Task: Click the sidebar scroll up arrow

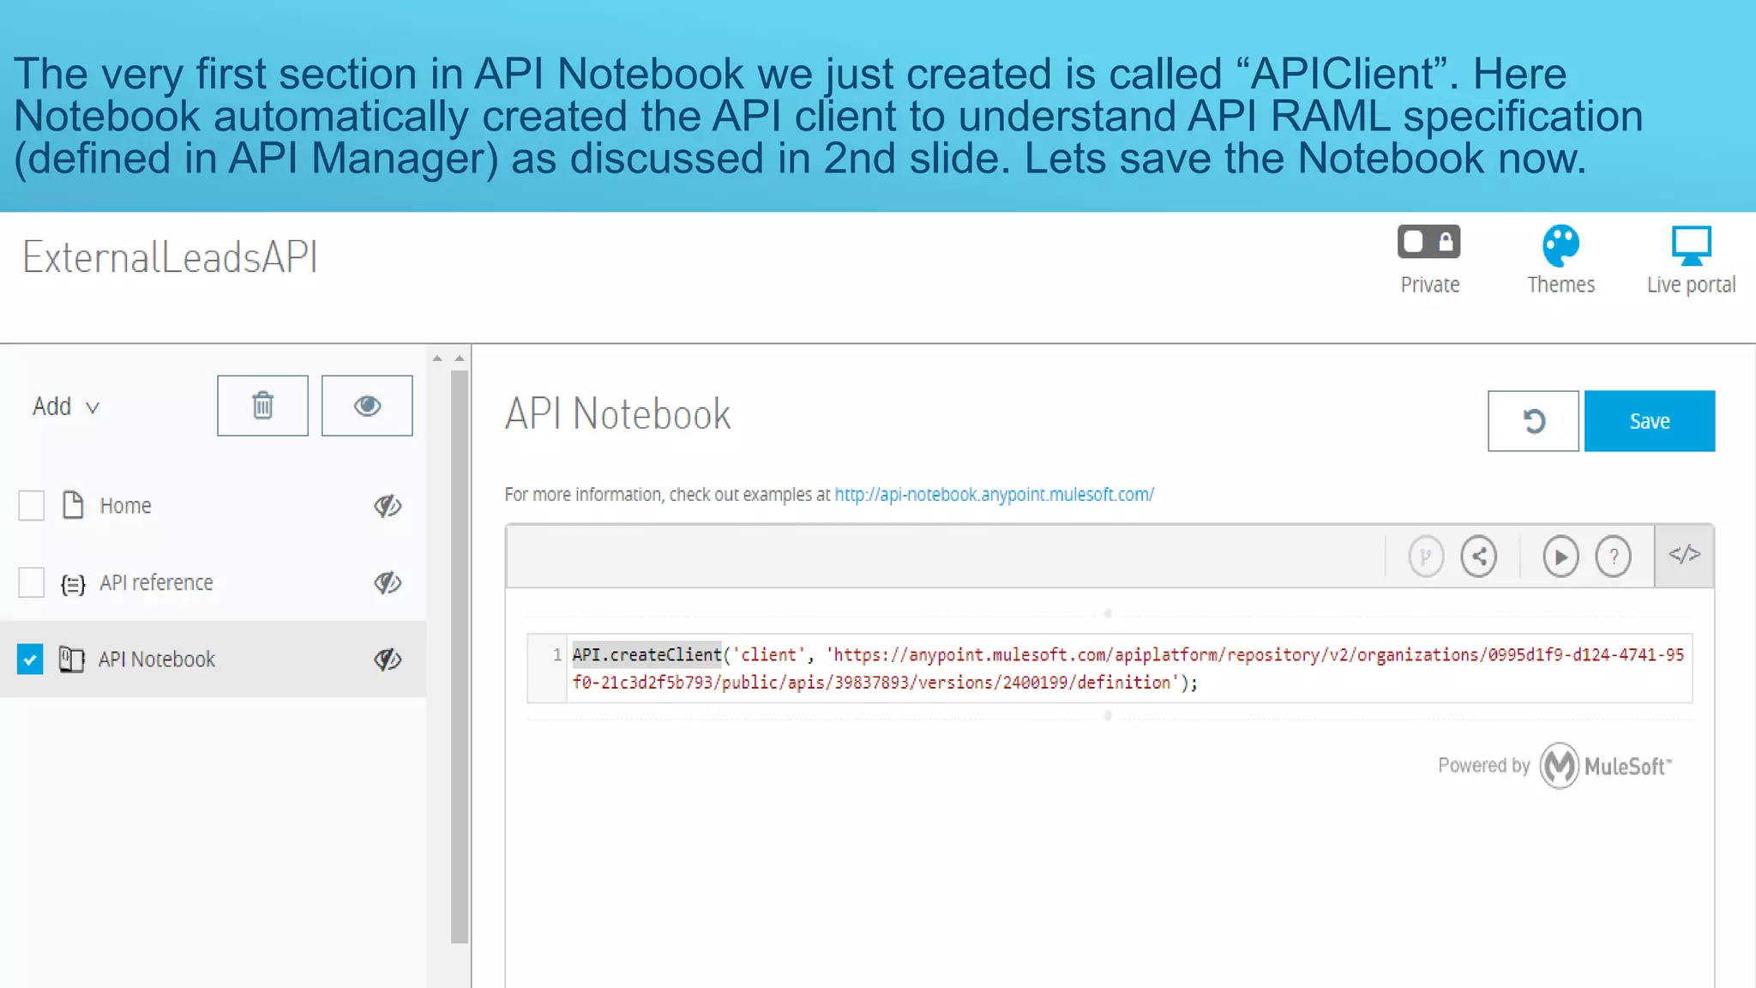Action: pos(459,358)
